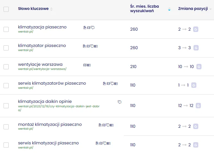Viewport: 214px width, 153px height.
Task: Click Google G badge for serwis klimatyzatorów piaseczno
Action: pos(194,85)
